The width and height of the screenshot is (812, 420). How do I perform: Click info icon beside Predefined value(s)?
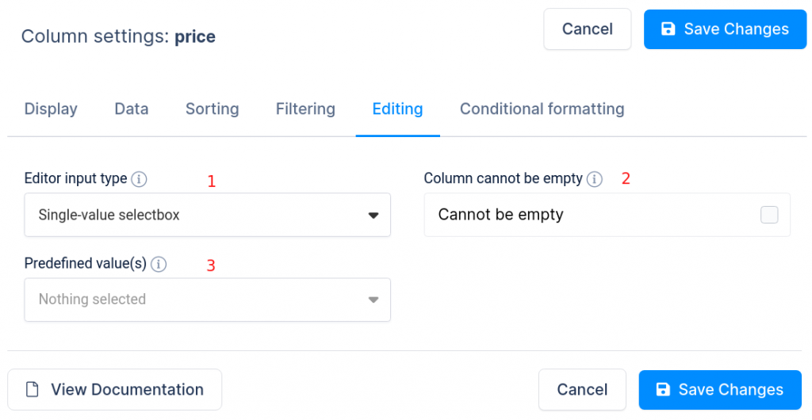click(x=159, y=264)
